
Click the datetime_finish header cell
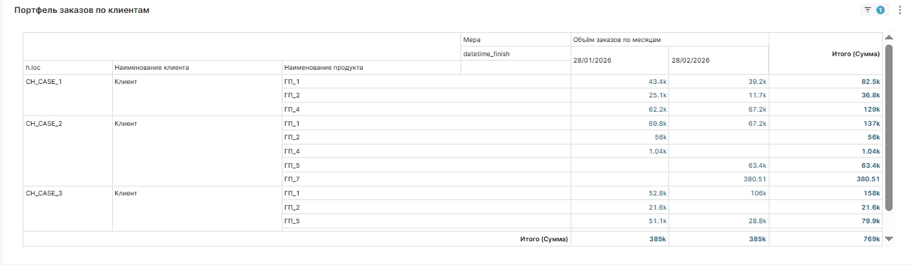pyautogui.click(x=486, y=54)
